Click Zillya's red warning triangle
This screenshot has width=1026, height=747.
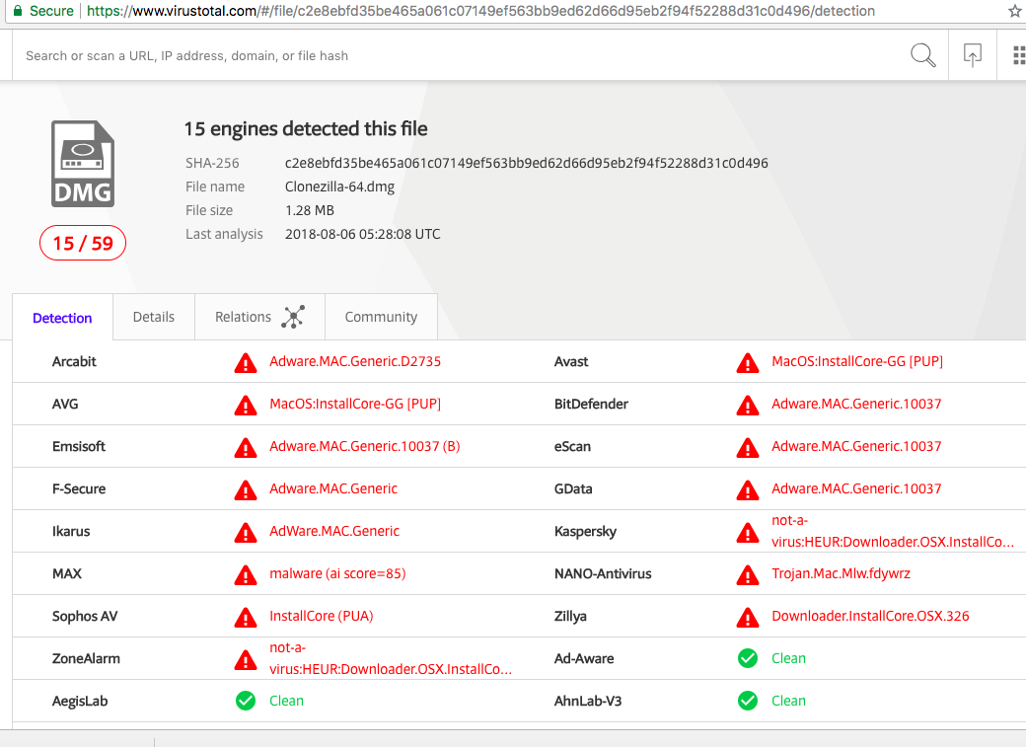(747, 617)
